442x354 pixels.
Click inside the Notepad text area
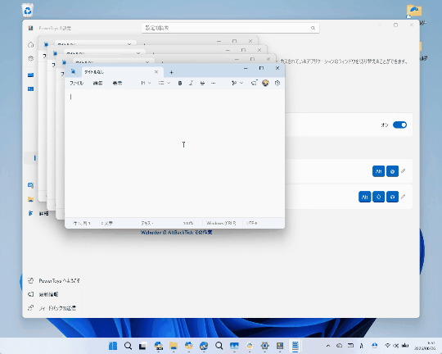(175, 154)
